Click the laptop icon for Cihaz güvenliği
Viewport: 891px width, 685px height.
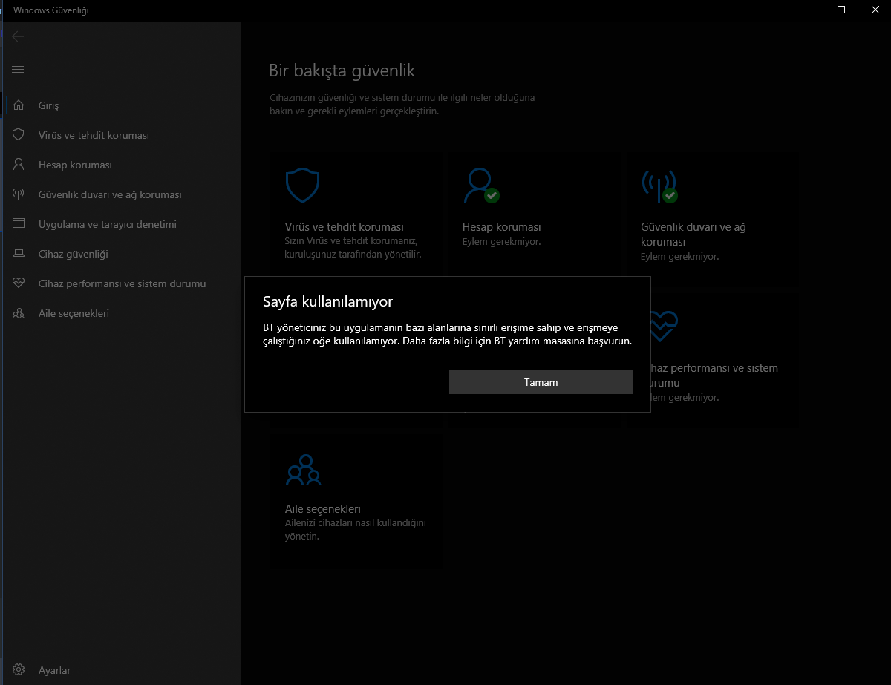pyautogui.click(x=19, y=254)
